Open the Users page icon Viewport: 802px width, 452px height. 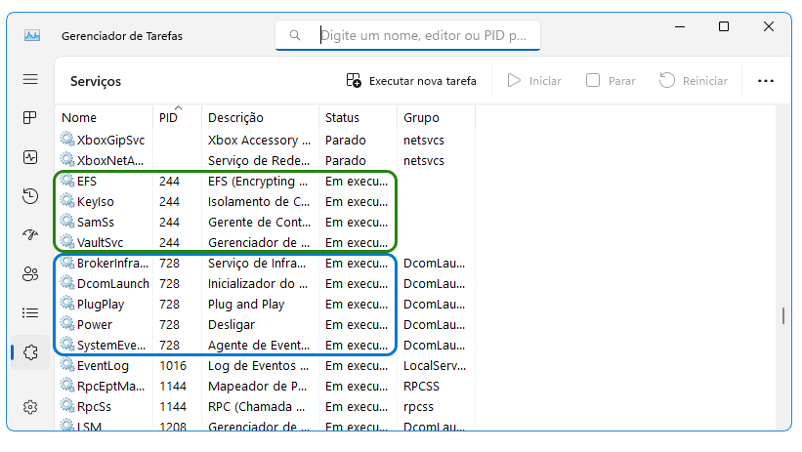click(30, 273)
